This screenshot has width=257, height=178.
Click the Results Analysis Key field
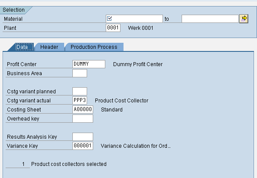(x=83, y=137)
